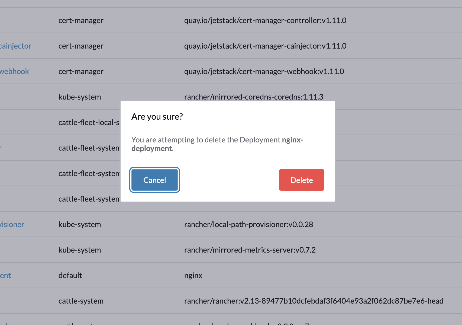Click the Are you sure dialog title
Viewport: 462px width, 325px height.
[x=157, y=116]
